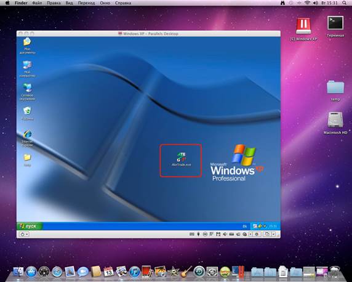Select the Корзина recycle bin icon
Viewport: 352px width, 282px height.
click(28, 114)
